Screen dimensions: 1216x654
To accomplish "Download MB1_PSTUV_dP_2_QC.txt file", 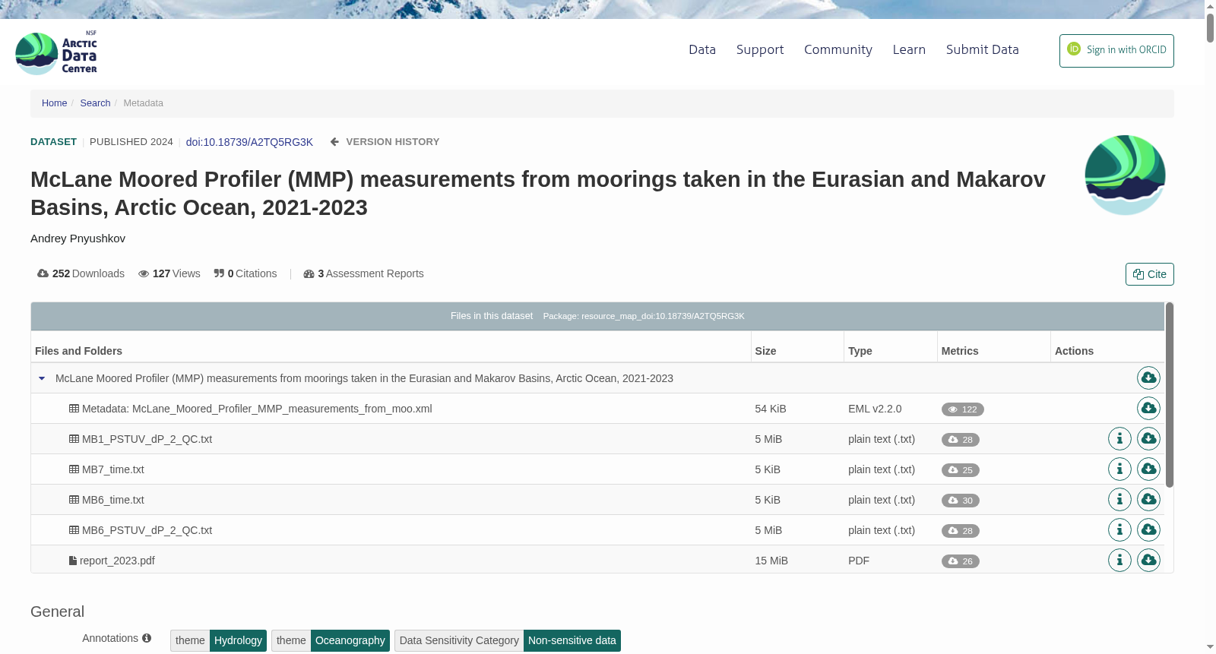I will 1148,438.
